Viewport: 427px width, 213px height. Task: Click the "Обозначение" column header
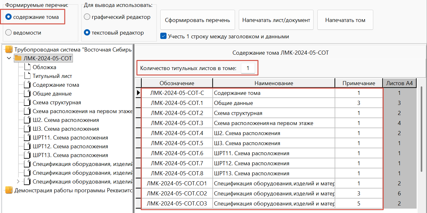(177, 83)
